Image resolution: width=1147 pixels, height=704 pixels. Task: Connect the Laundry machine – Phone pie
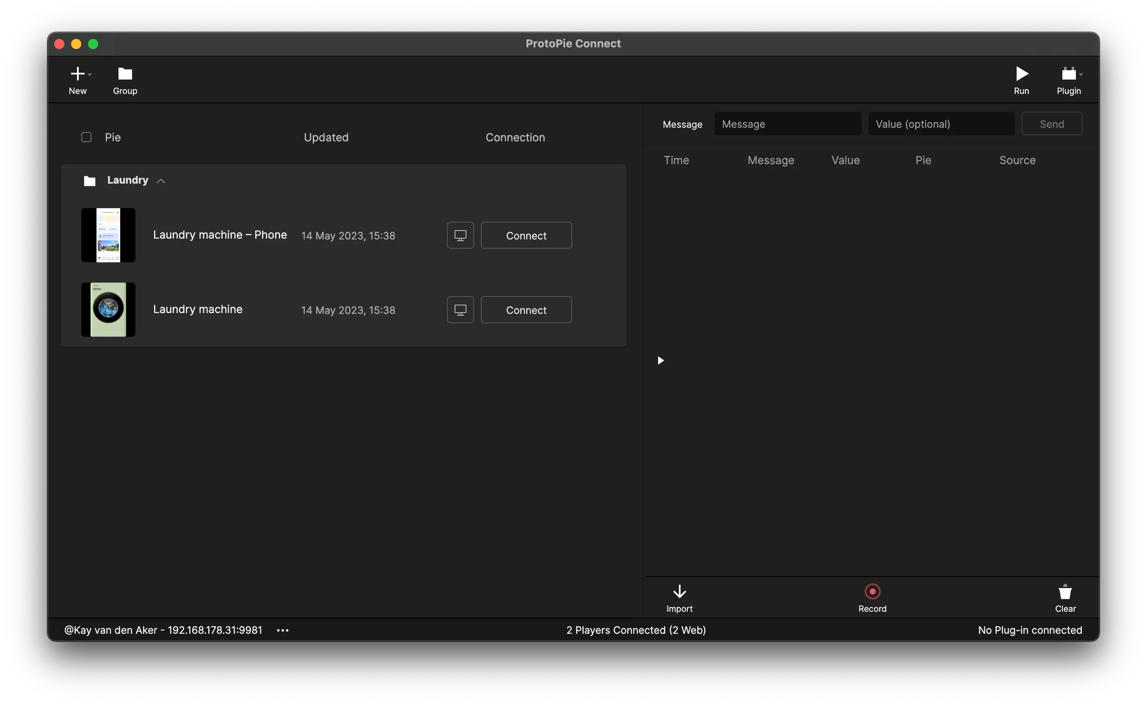(x=526, y=236)
